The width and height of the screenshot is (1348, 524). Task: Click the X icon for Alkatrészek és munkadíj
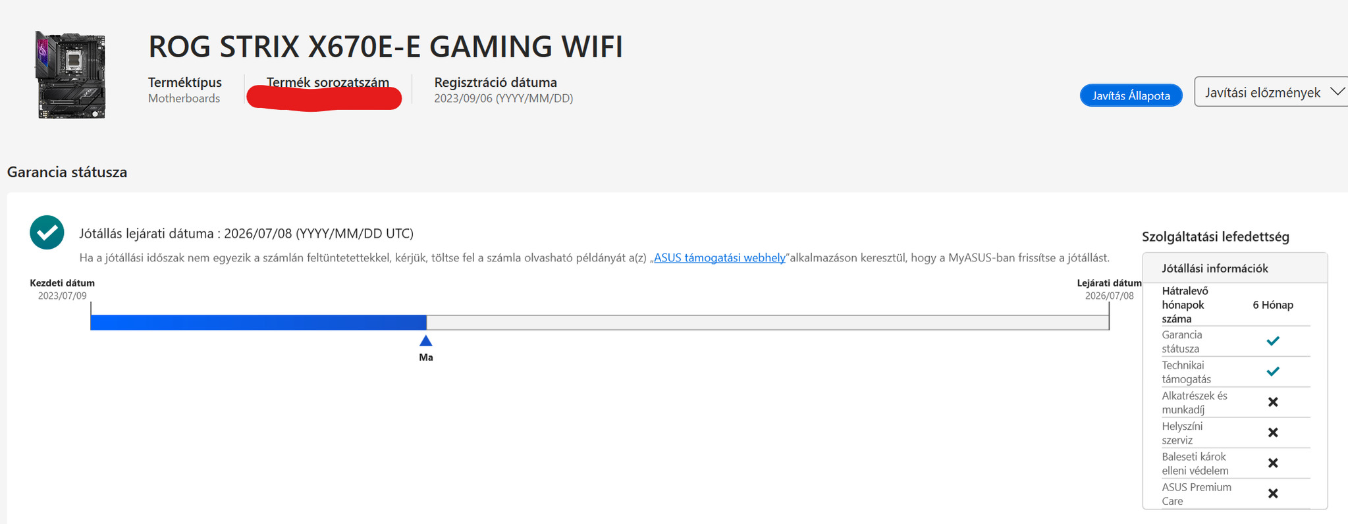tap(1273, 402)
